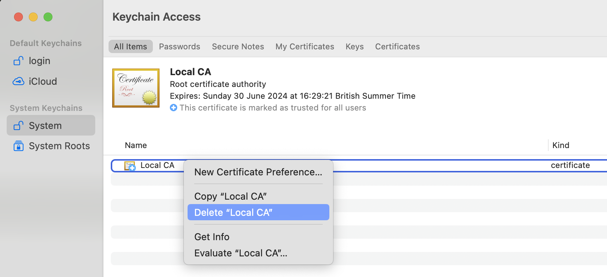Click the certificate expiry date line
This screenshot has width=607, height=277.
point(292,96)
